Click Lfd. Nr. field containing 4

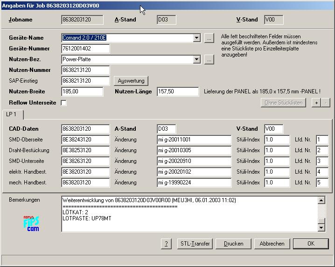tap(322, 172)
